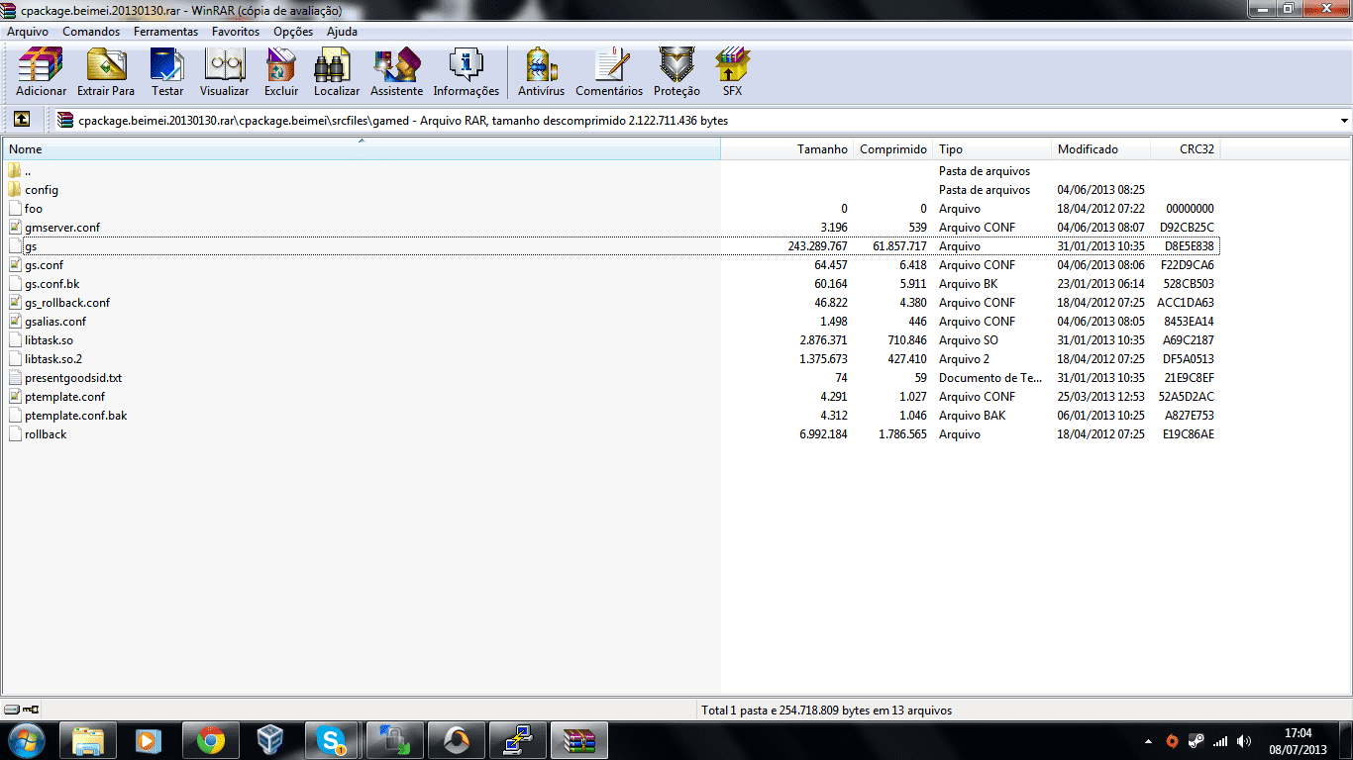Open the Opções menu
Viewport: 1353px width, 760px height.
(x=293, y=32)
